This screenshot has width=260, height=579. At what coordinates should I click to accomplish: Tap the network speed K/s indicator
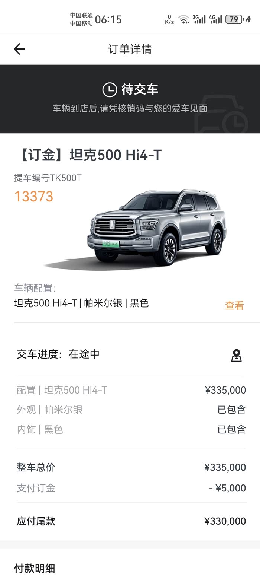[169, 19]
